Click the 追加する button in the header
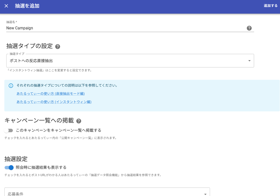Viewport: 280px width, 196px height. 270,6
